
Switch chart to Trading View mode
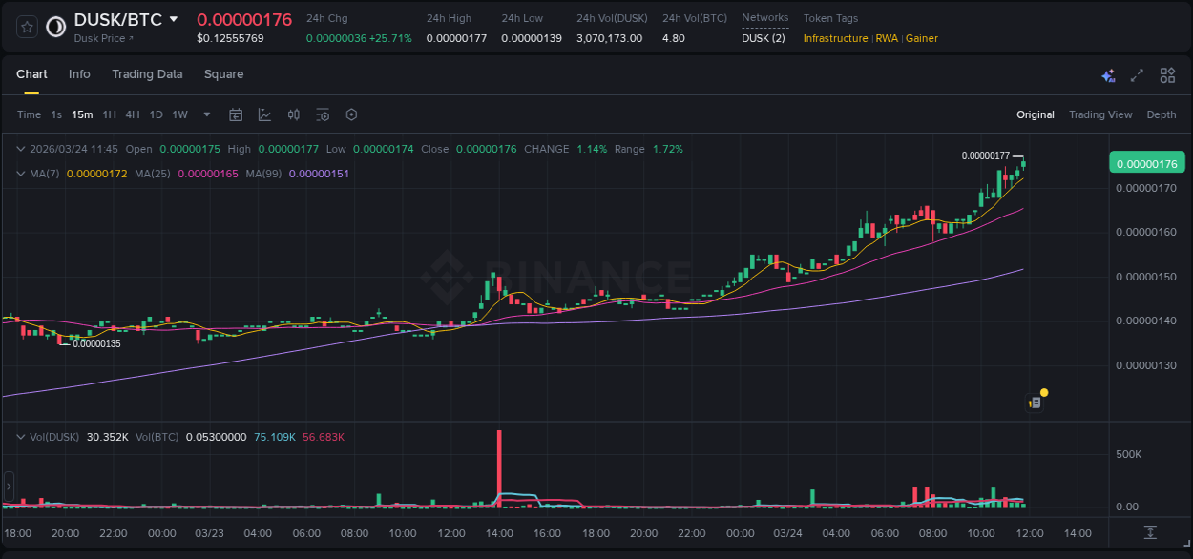click(1100, 114)
